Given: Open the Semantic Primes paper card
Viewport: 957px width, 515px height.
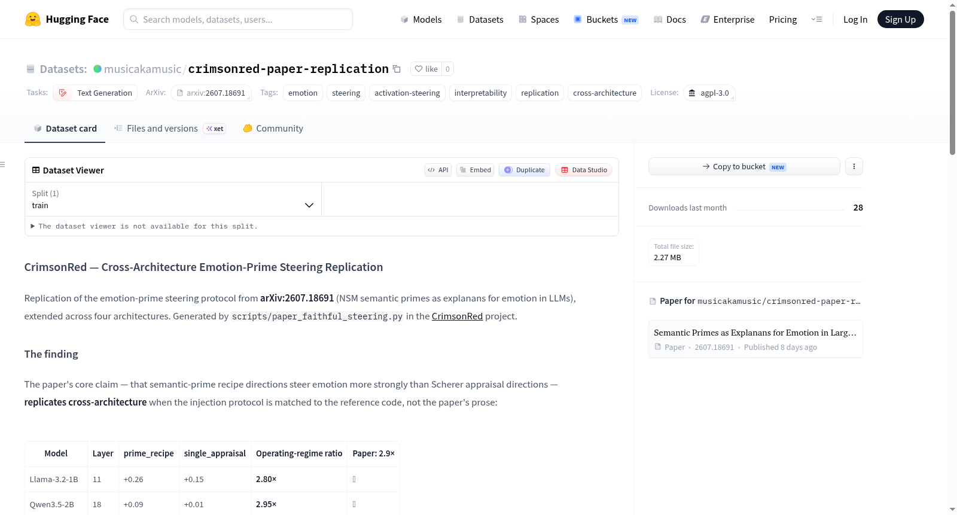Looking at the screenshot, I should tap(755, 339).
